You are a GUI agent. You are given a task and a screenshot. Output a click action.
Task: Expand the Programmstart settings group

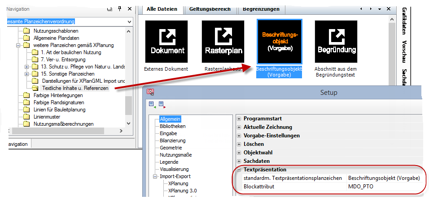pyautogui.click(x=239, y=119)
